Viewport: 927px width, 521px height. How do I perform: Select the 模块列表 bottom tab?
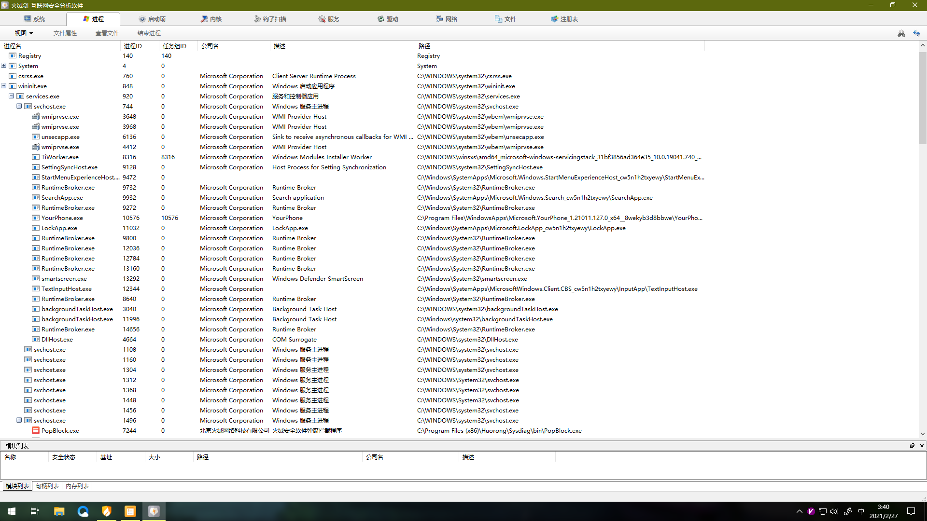(17, 486)
